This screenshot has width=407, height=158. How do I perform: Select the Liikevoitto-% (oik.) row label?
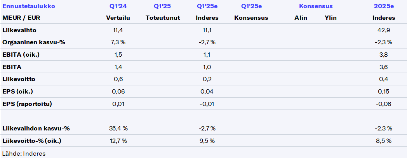pos(32,141)
